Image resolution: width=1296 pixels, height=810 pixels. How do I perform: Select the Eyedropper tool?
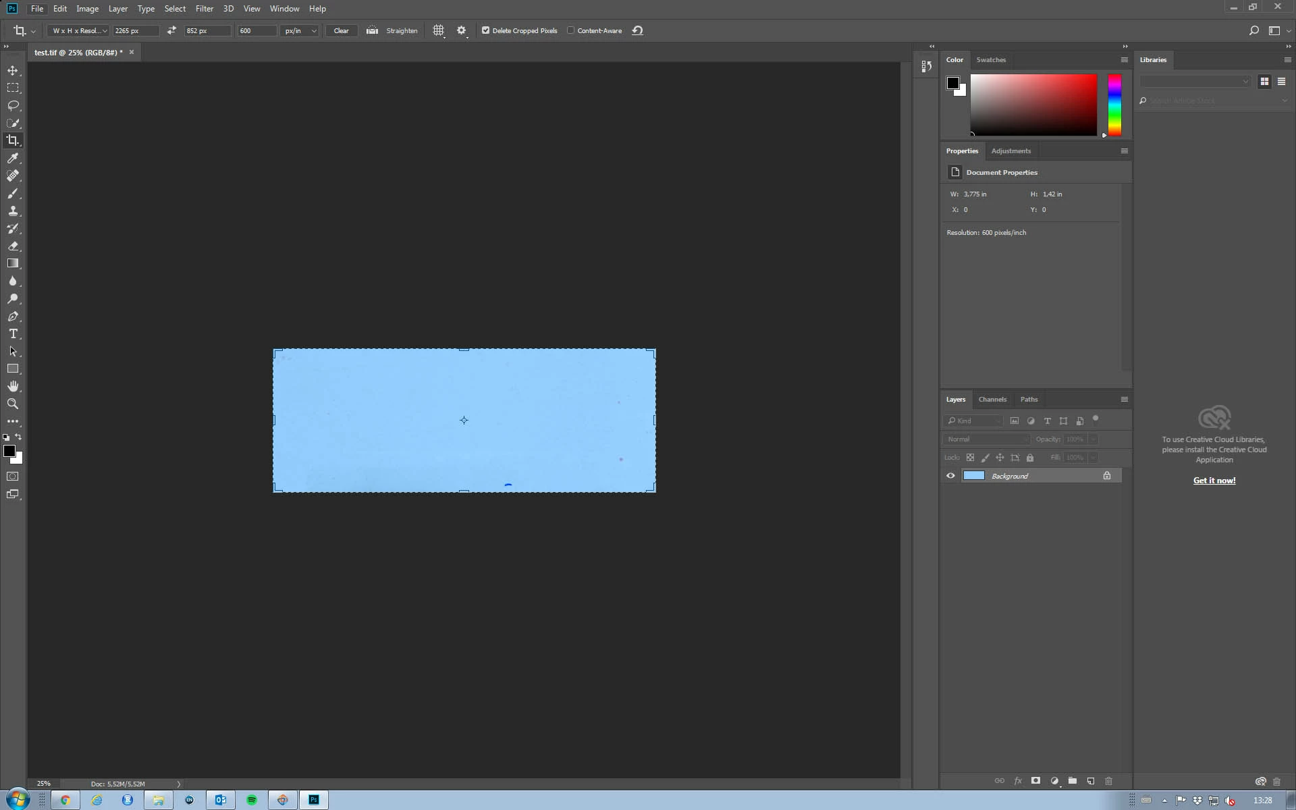(13, 158)
